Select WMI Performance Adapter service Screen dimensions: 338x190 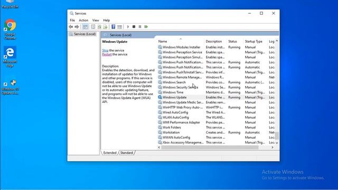[x=216, y=122]
